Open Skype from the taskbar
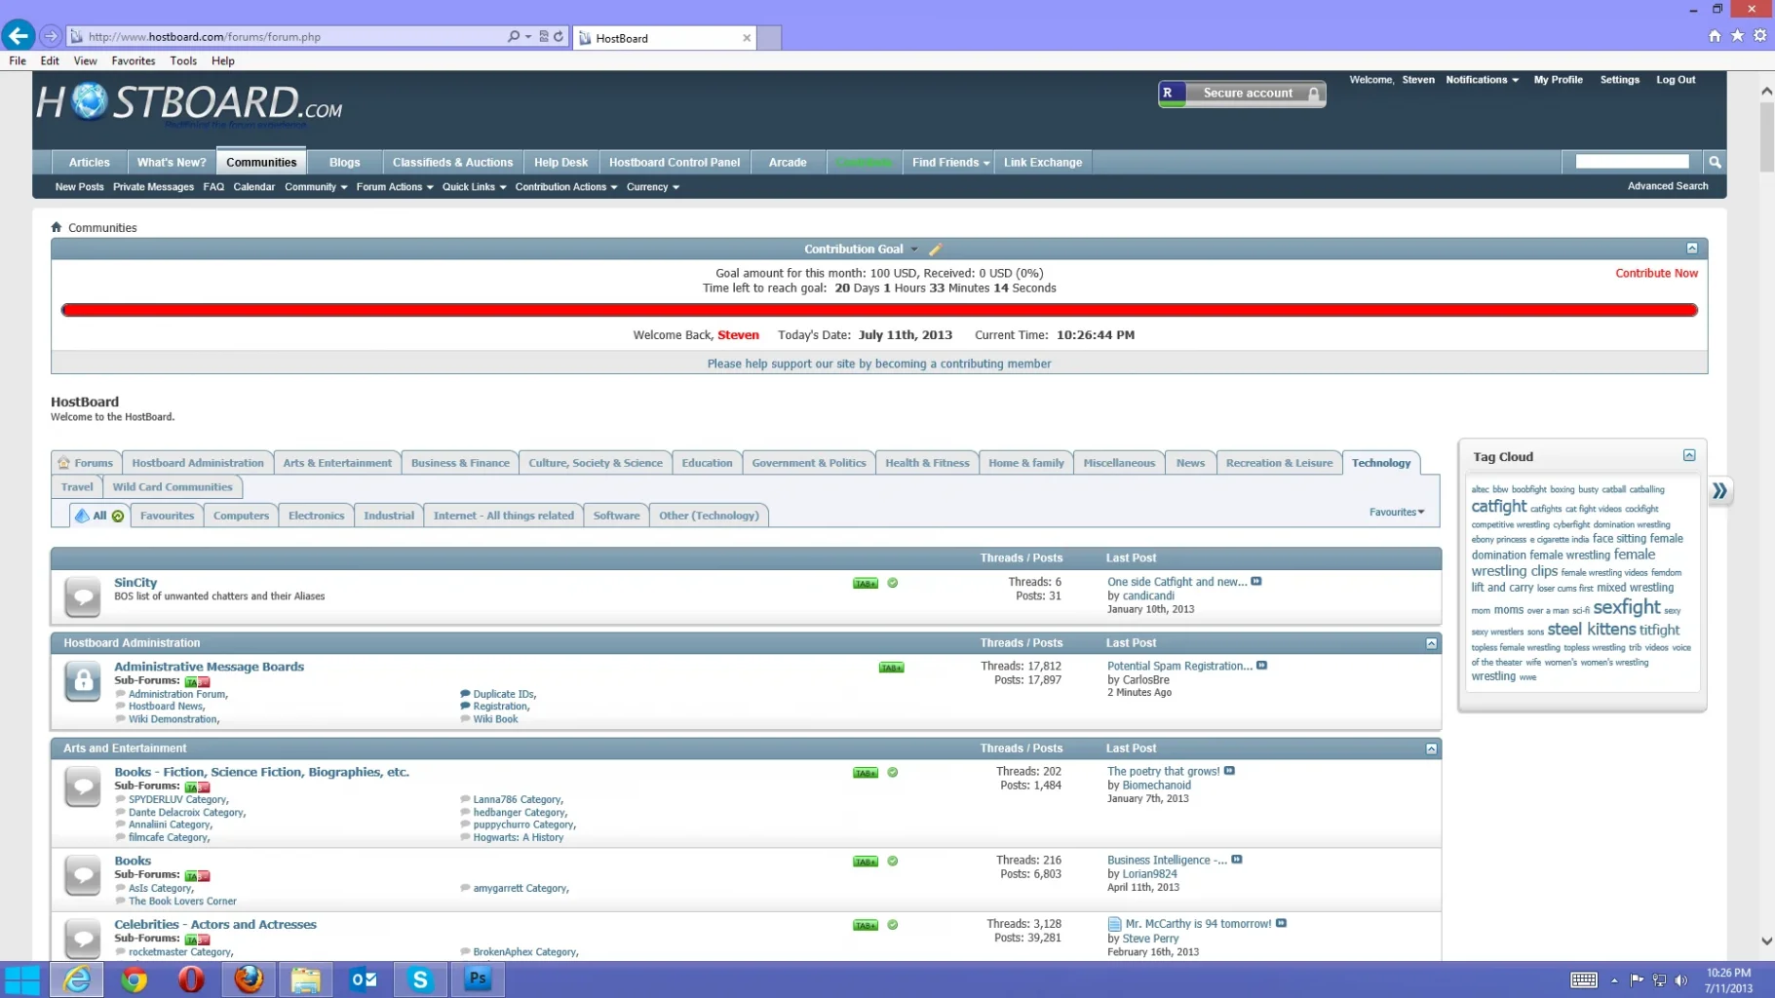 click(x=420, y=979)
